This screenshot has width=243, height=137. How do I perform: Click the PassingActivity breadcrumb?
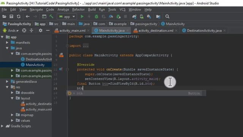point(17,24)
